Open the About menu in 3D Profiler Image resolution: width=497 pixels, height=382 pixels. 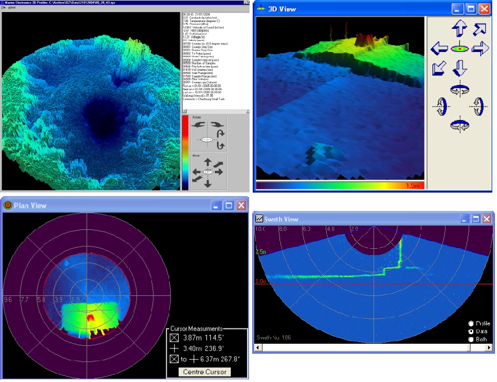click(12, 7)
